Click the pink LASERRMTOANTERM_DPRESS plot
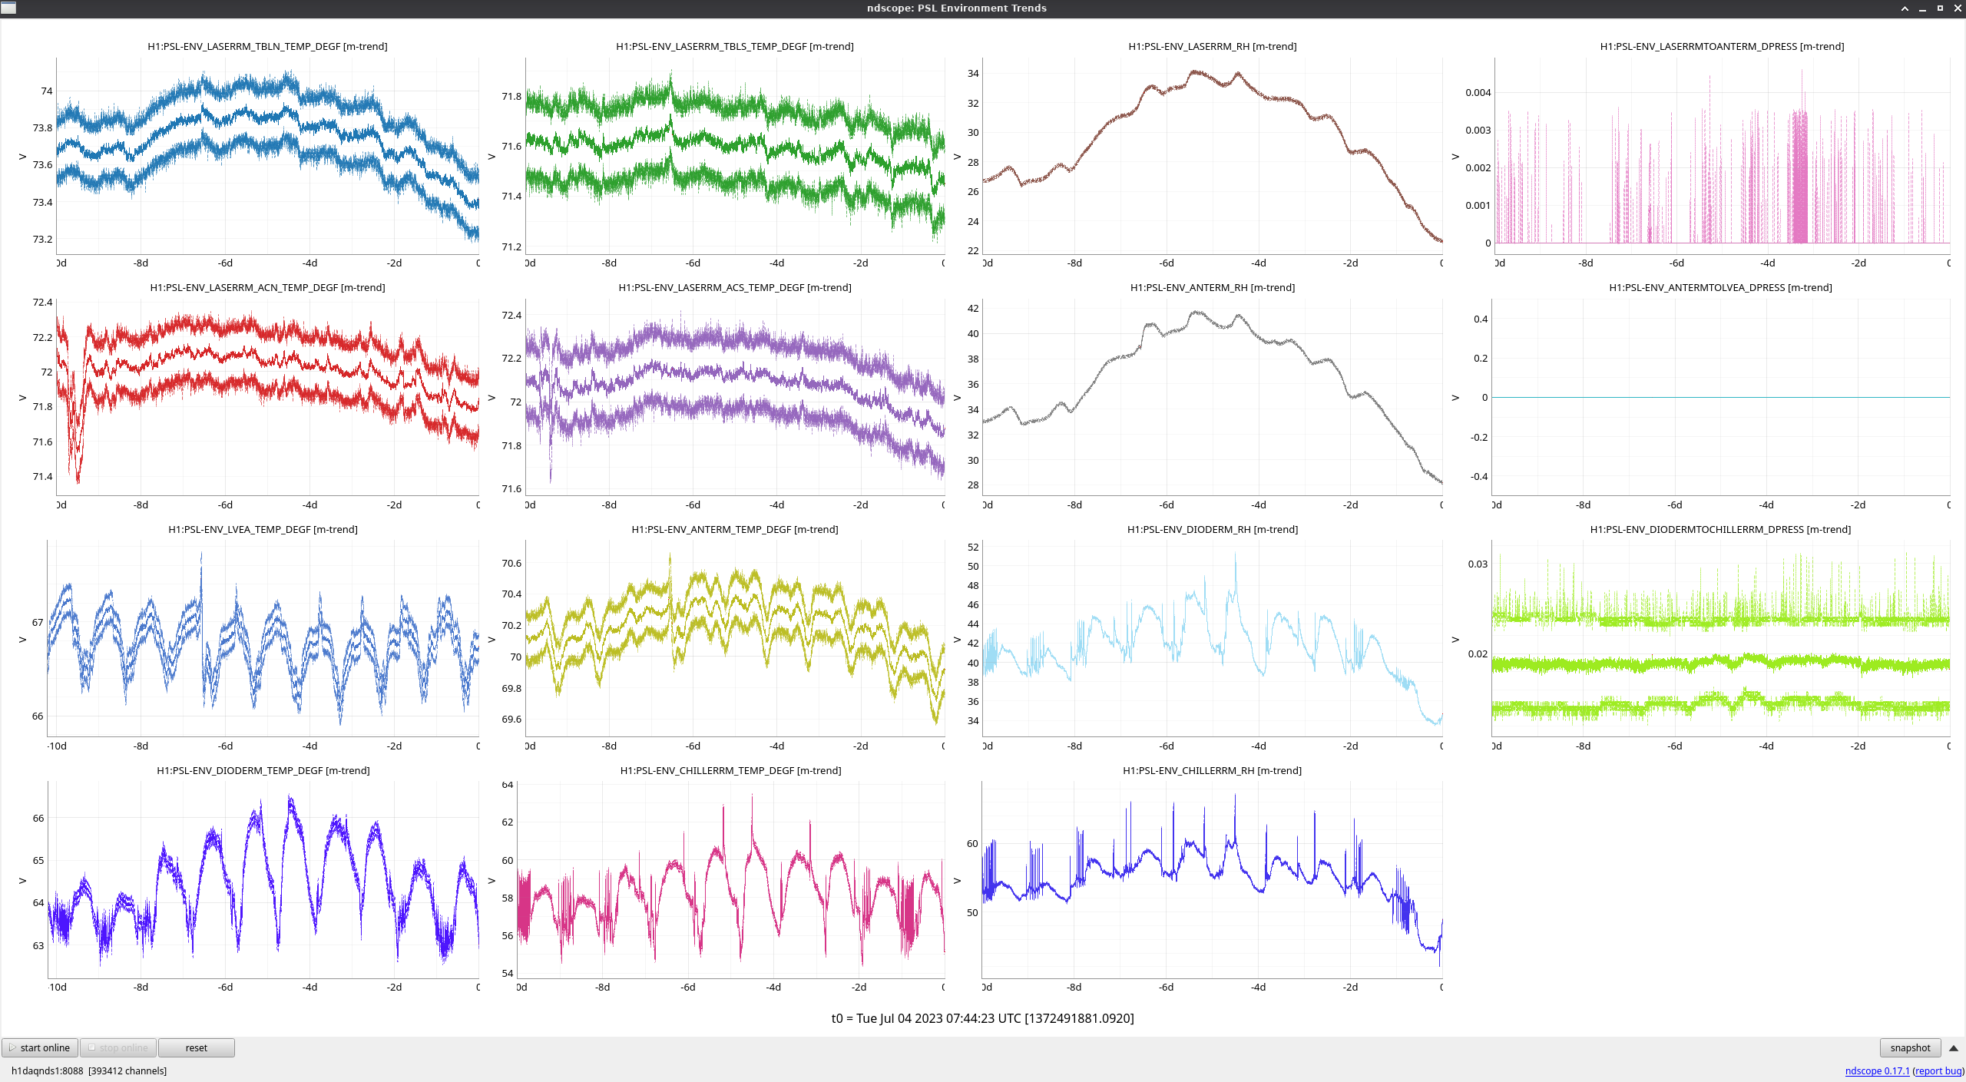 click(1720, 156)
